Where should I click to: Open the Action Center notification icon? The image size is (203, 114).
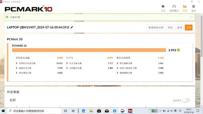pyautogui.click(x=198, y=111)
